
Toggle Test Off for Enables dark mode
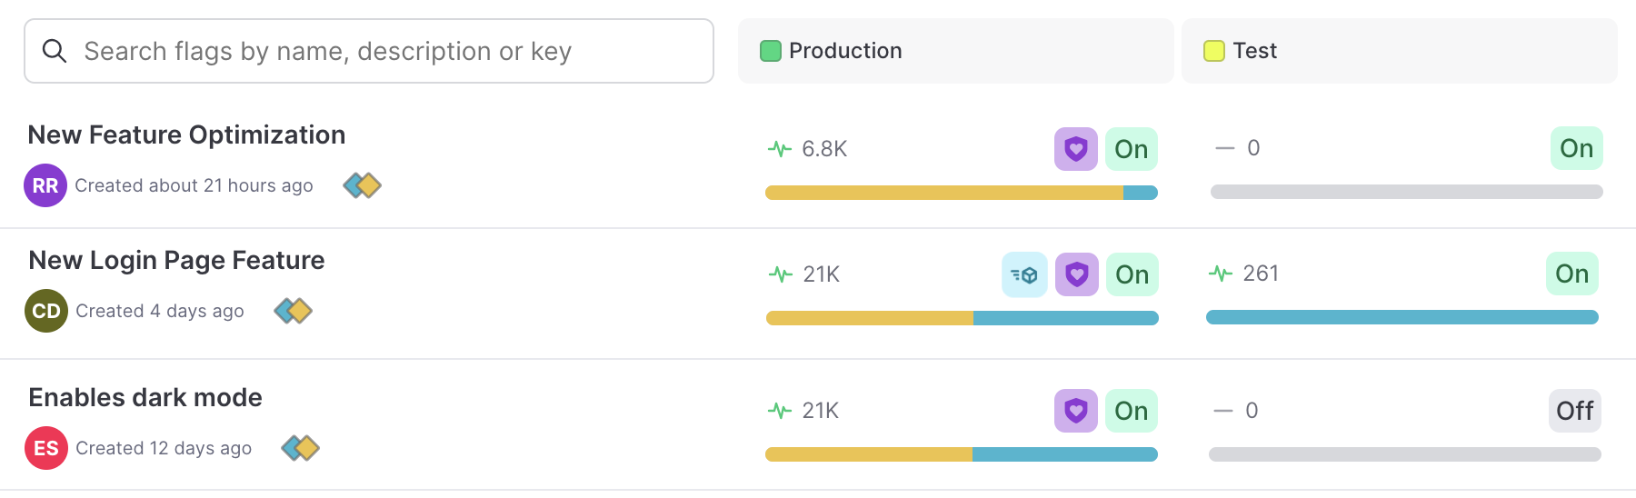coord(1574,411)
